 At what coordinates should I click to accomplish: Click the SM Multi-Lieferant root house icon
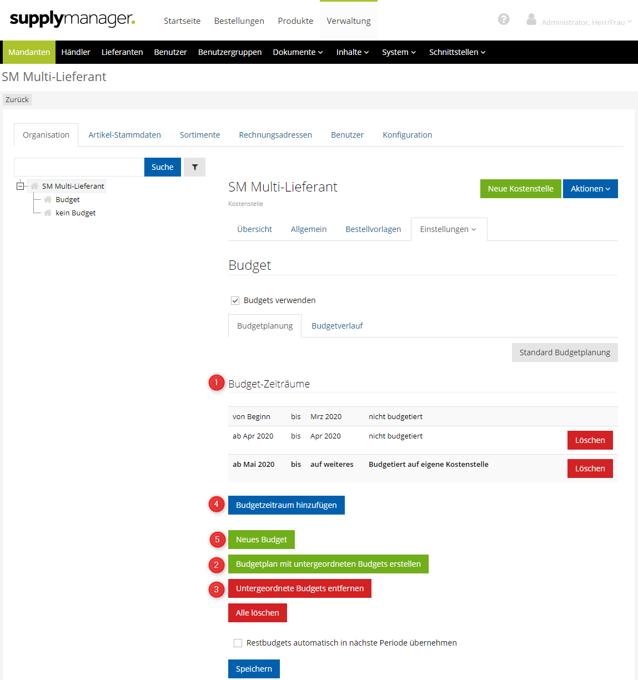(x=34, y=187)
